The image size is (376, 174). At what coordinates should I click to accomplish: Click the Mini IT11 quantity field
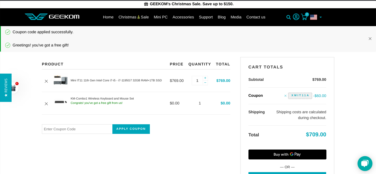pyautogui.click(x=197, y=81)
